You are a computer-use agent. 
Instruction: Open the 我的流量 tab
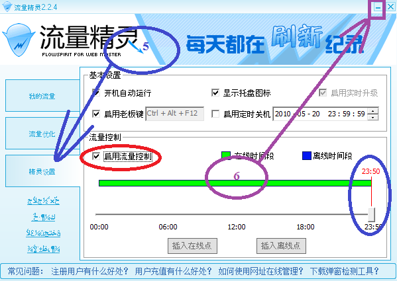point(42,96)
